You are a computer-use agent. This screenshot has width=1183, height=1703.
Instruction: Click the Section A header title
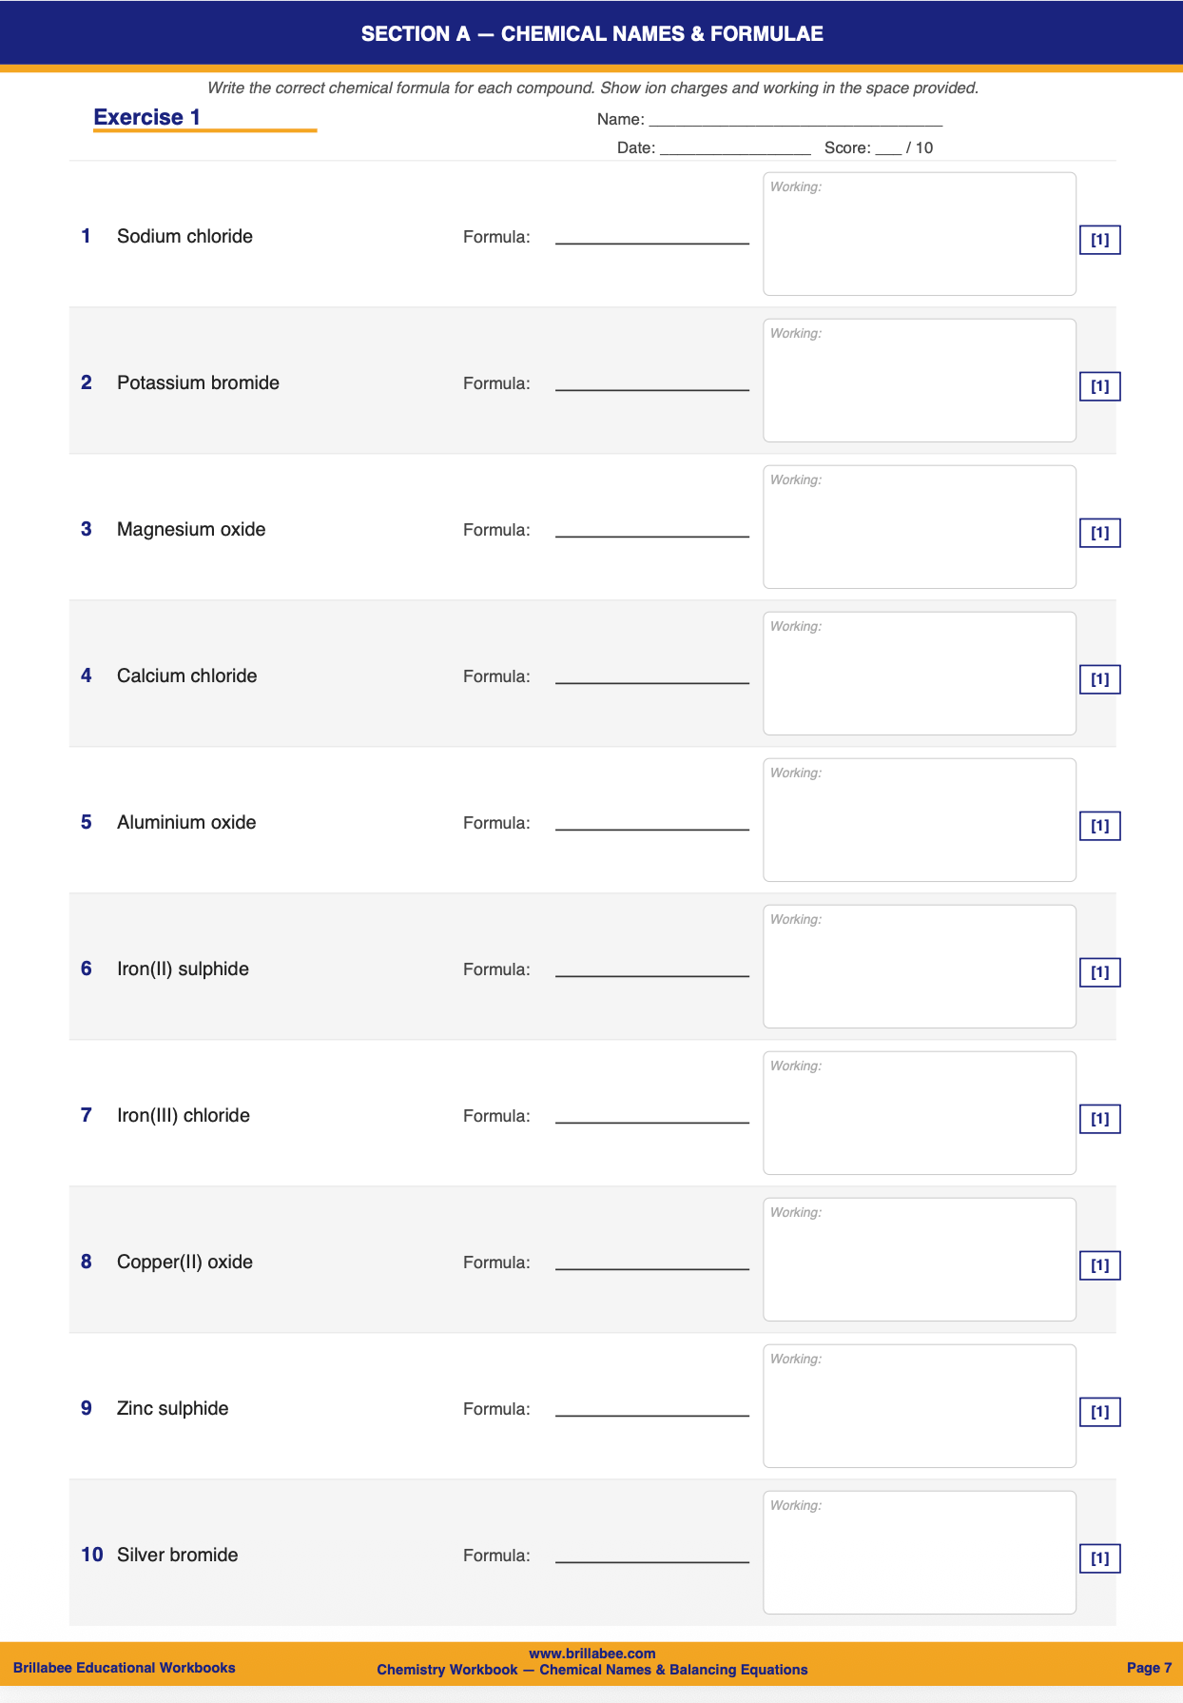pyautogui.click(x=591, y=34)
